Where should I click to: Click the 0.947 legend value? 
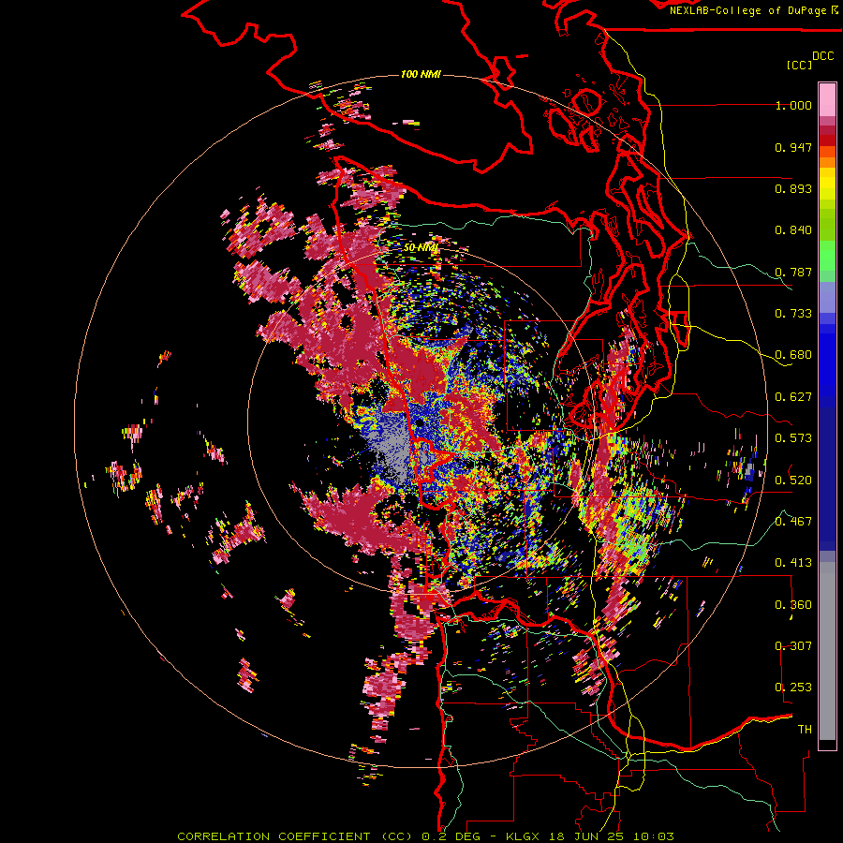coord(793,147)
